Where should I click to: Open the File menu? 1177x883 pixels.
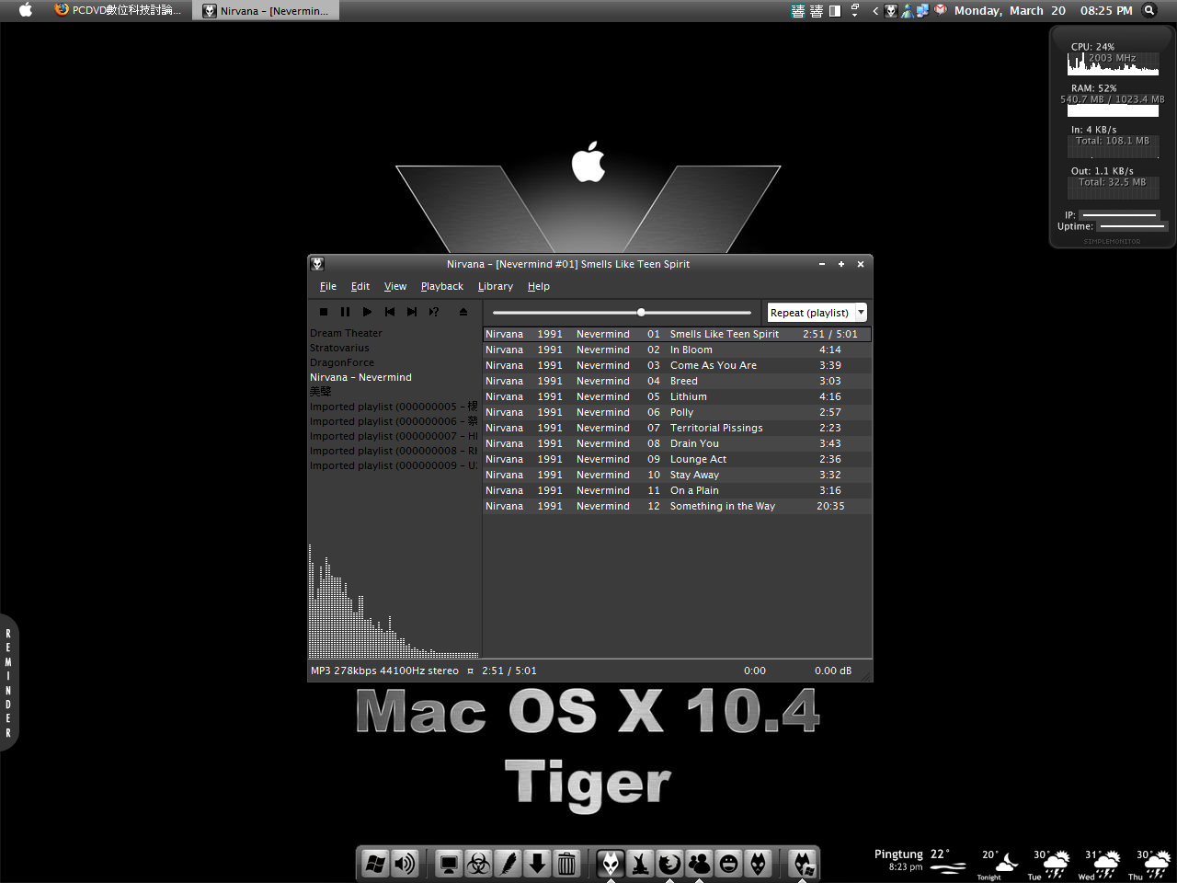click(328, 286)
